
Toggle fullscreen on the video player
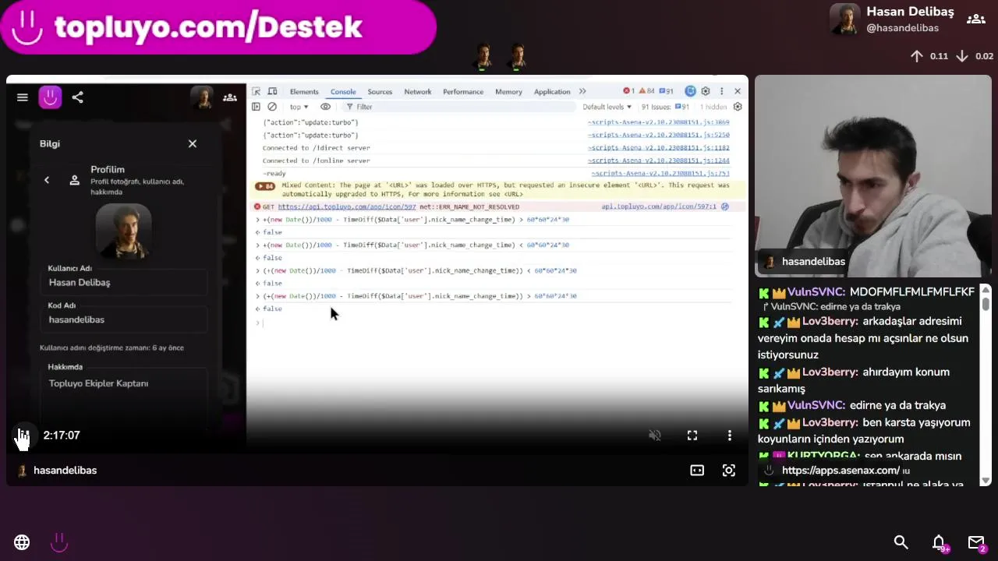(x=692, y=436)
